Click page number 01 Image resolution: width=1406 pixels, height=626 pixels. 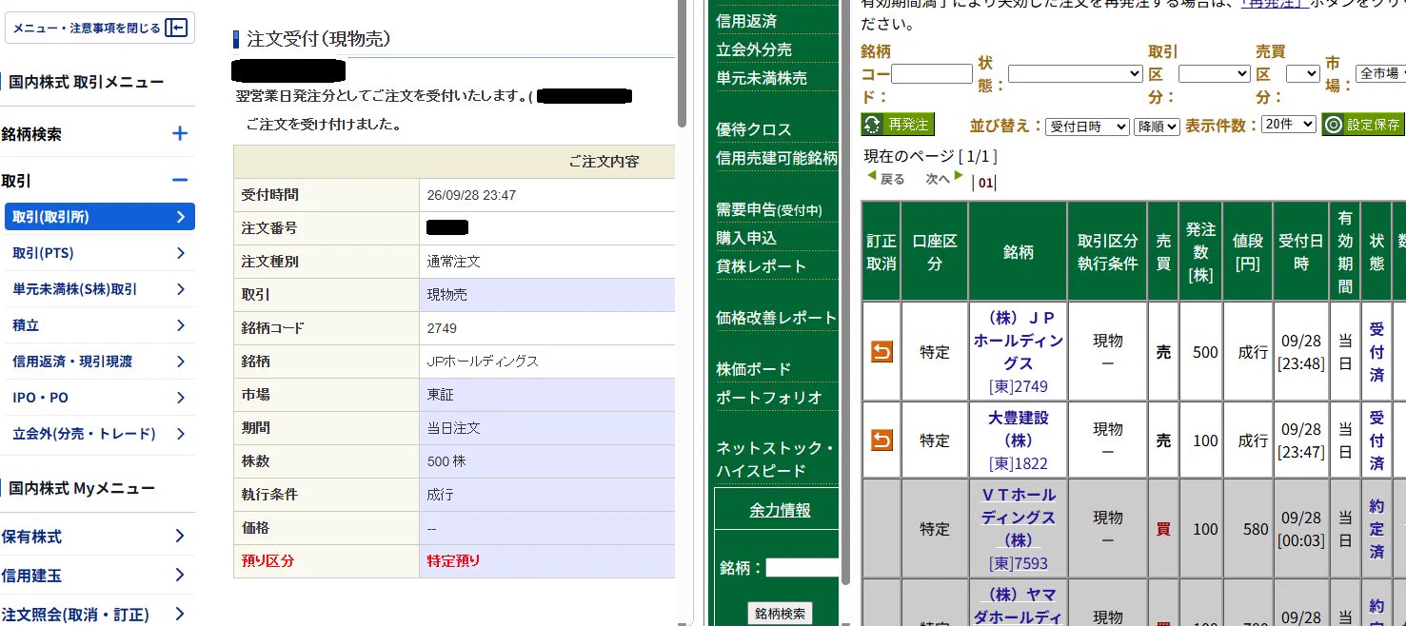point(985,184)
